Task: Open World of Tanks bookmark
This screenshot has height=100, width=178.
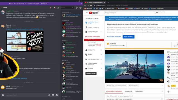Action: 109,9
